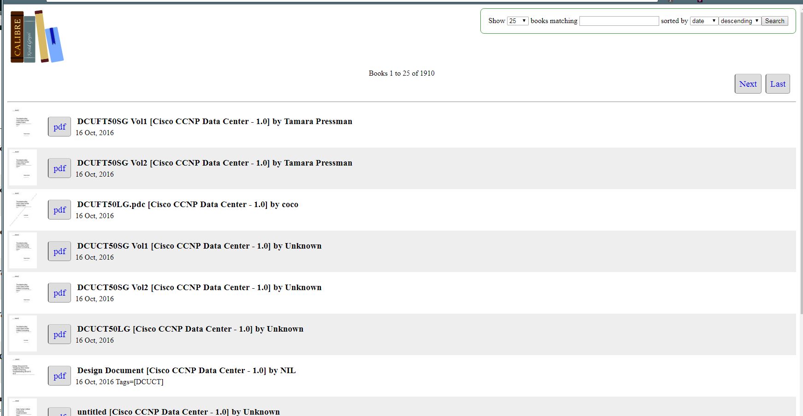Screen dimensions: 803x416
Task: Click cover thumbnail of the untitled book
Action: (x=23, y=407)
